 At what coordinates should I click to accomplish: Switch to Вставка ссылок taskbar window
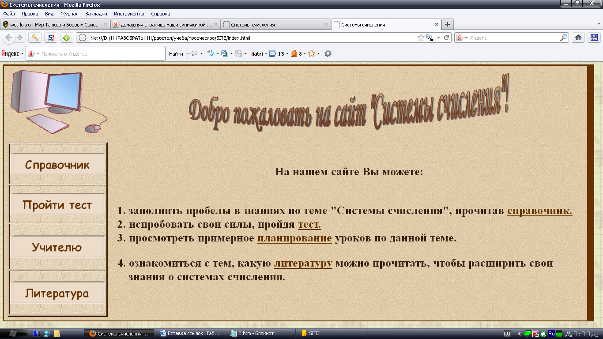(190, 334)
